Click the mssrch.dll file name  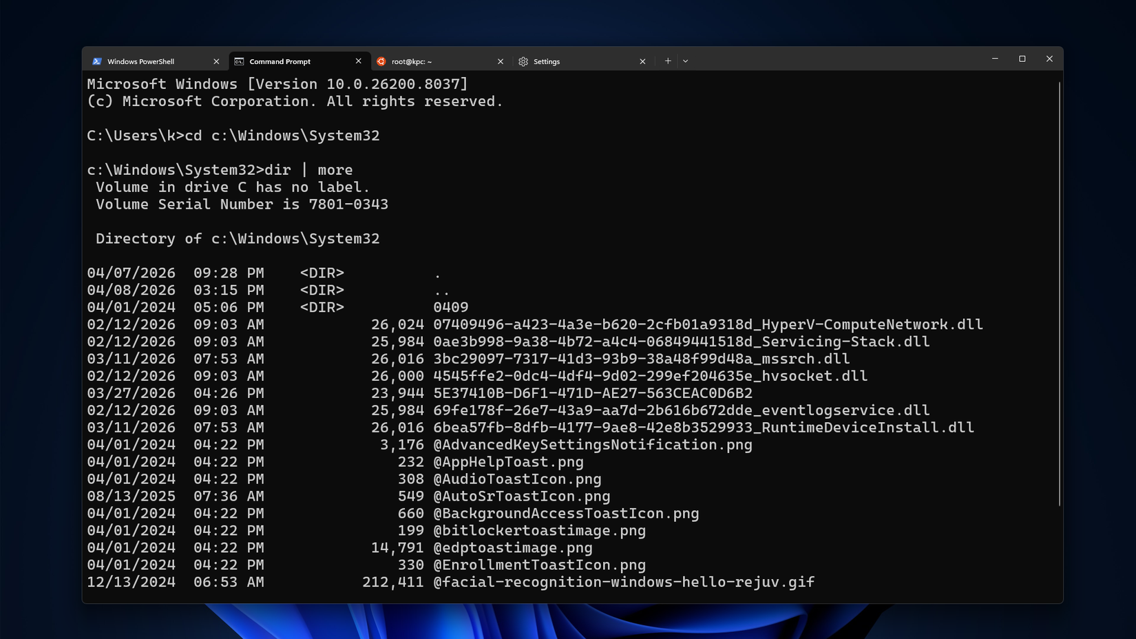tap(642, 359)
